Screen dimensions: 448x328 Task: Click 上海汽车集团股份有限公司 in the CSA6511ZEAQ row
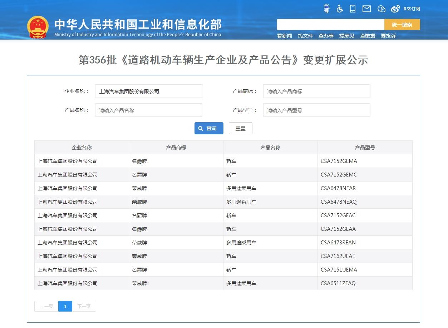pos(68,283)
